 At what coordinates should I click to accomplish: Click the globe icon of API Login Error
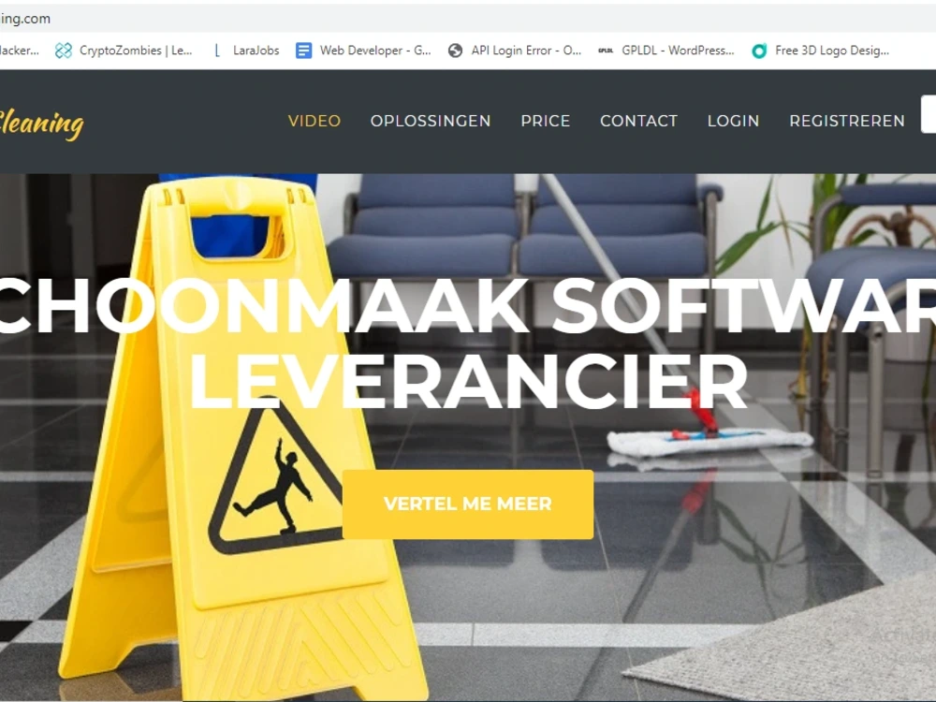[x=456, y=51]
